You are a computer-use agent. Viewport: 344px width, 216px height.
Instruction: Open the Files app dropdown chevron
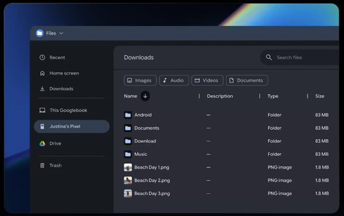(61, 33)
